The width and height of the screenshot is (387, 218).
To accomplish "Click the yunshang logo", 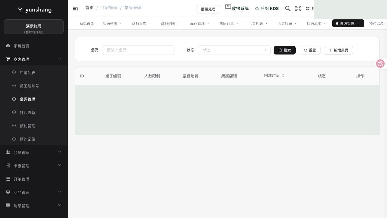I will pyautogui.click(x=34, y=10).
